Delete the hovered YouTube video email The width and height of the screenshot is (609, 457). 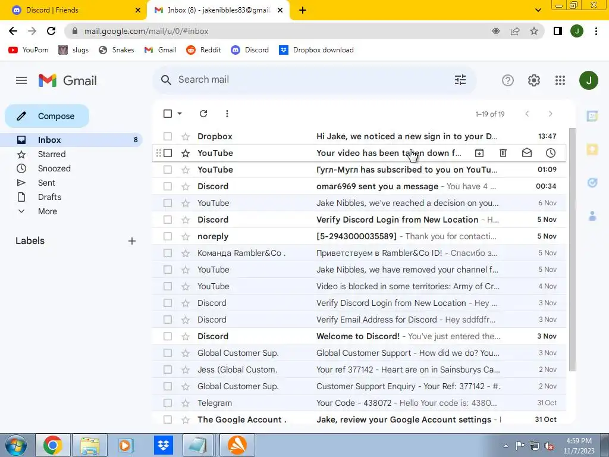point(503,153)
